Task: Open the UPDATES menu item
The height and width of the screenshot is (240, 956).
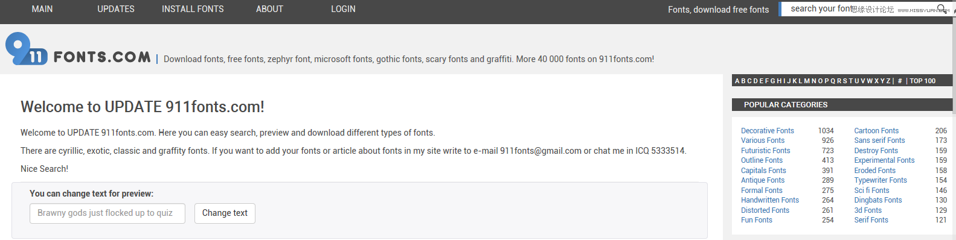Action: click(116, 9)
